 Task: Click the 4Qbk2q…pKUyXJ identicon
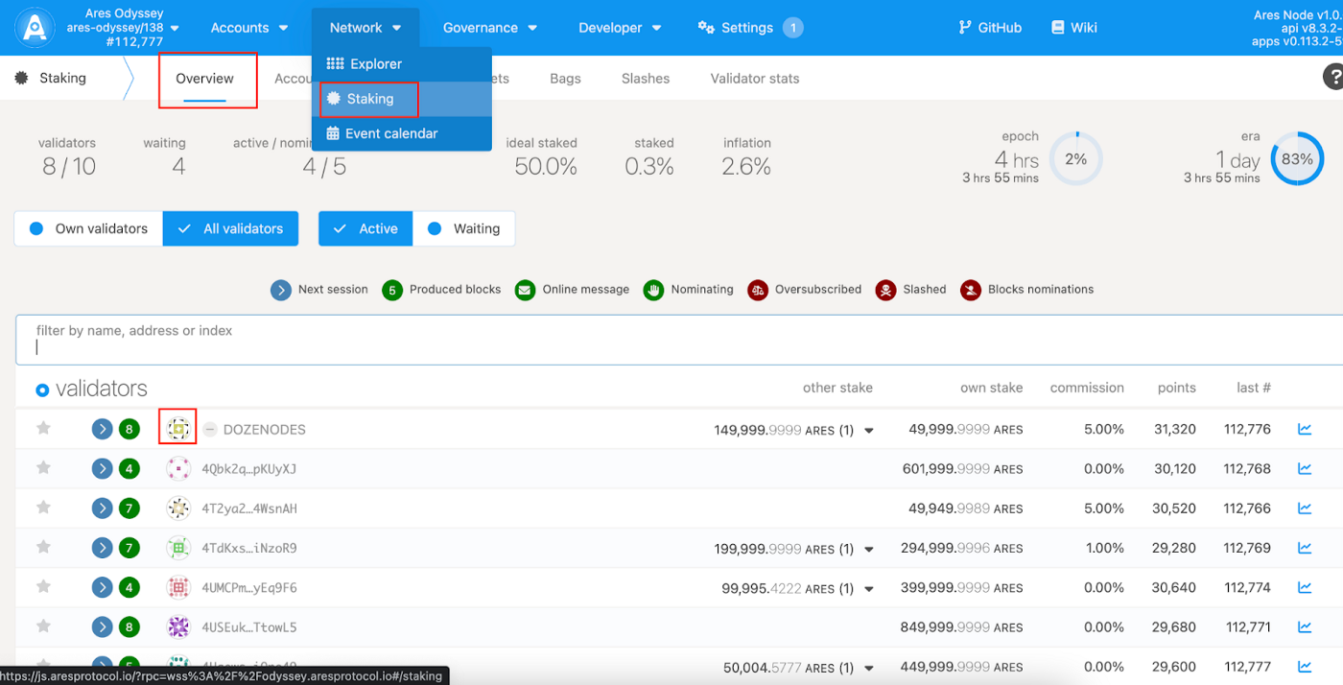(177, 469)
